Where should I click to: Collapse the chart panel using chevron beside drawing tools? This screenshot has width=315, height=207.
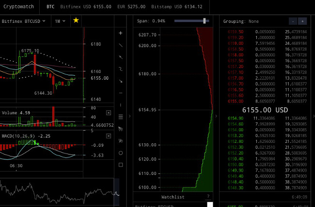[x=129, y=116]
